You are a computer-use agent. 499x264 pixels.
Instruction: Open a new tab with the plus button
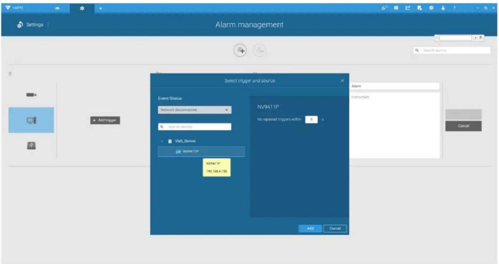101,8
